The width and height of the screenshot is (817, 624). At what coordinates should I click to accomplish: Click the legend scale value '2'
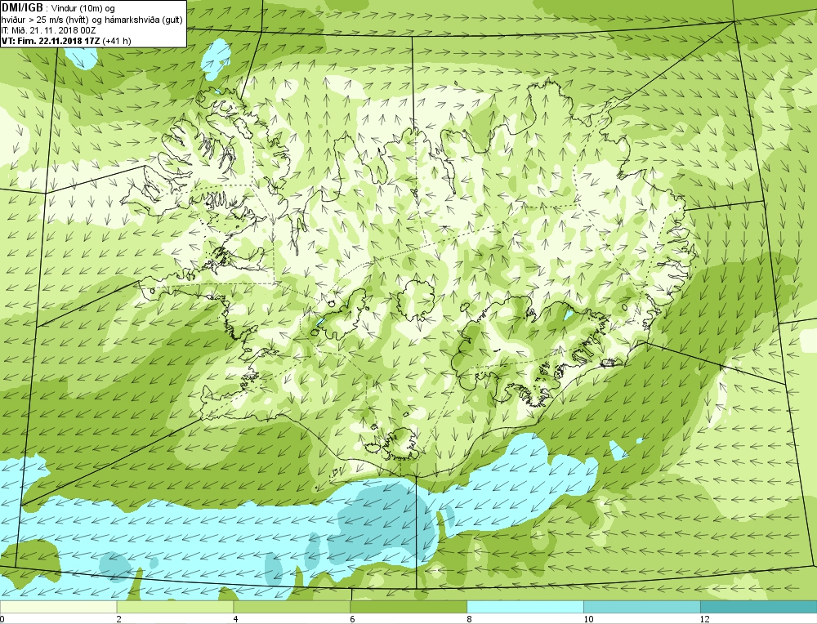tap(119, 619)
